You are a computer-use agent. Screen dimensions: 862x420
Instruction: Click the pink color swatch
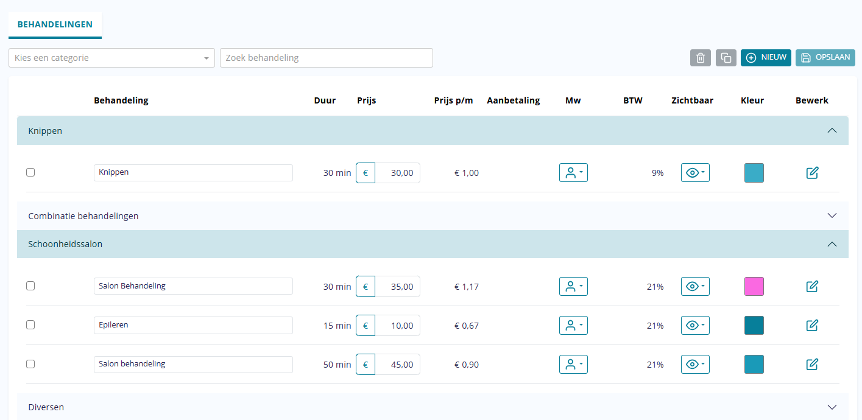click(x=754, y=286)
